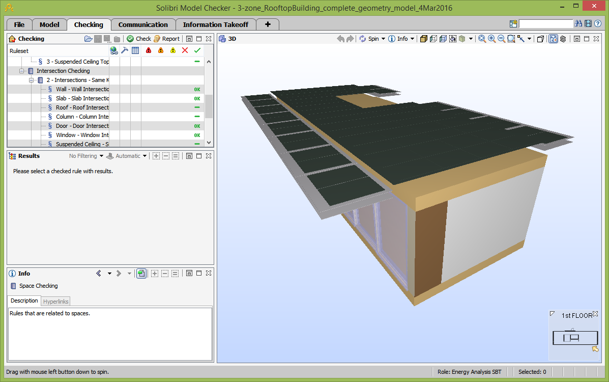
Task: Click the 'Role: Energy Analysis SBT' status text
Action: click(469, 372)
